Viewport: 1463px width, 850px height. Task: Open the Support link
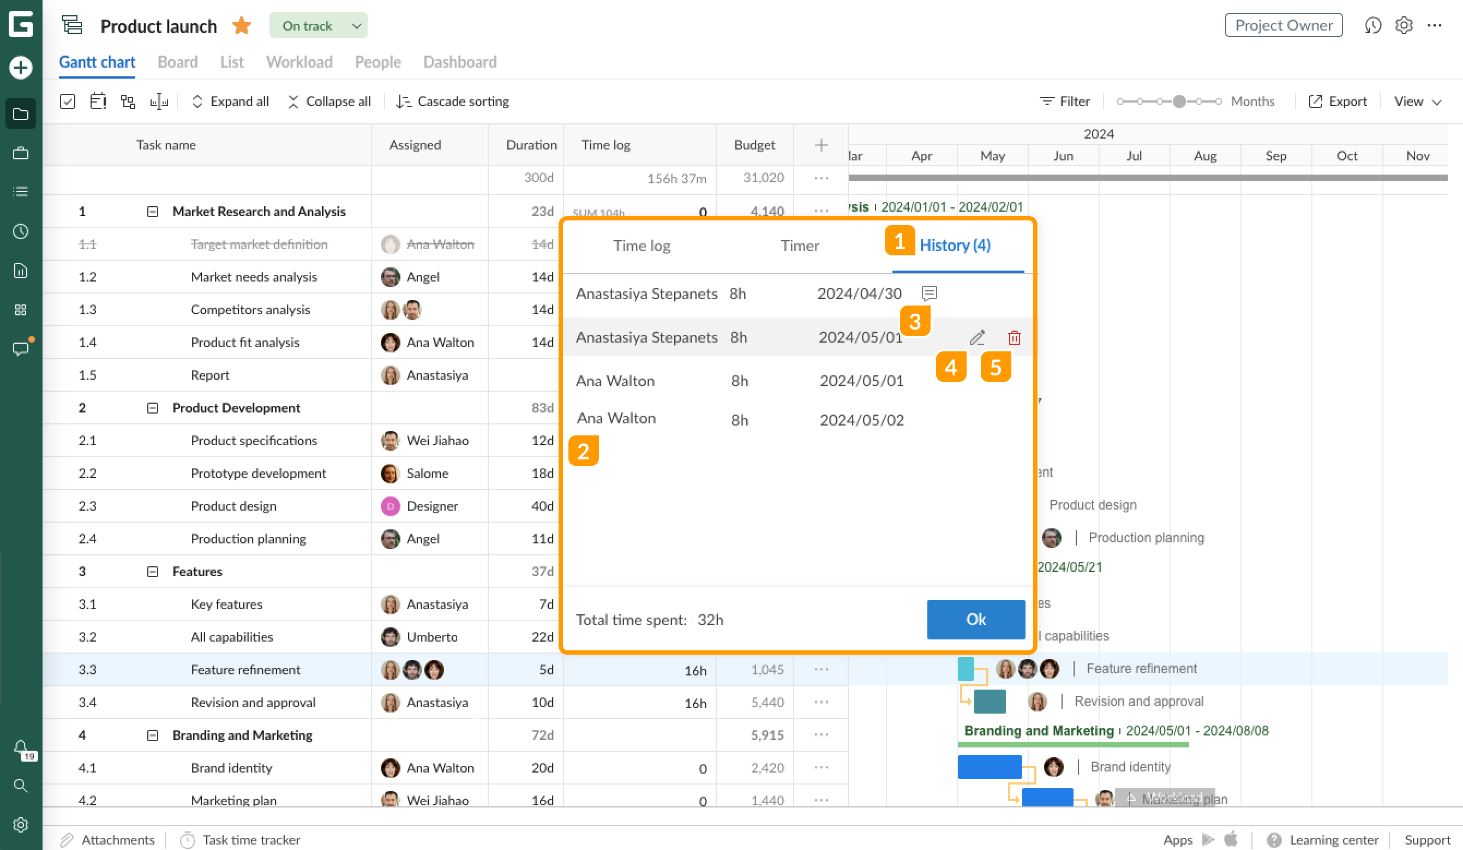1427,840
